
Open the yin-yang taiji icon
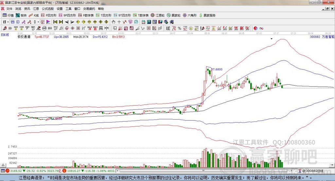tap(256, 28)
